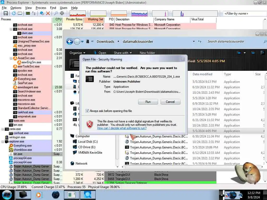
Task: Open the address bar history dropdown arrow
Action: click(x=194, y=41)
